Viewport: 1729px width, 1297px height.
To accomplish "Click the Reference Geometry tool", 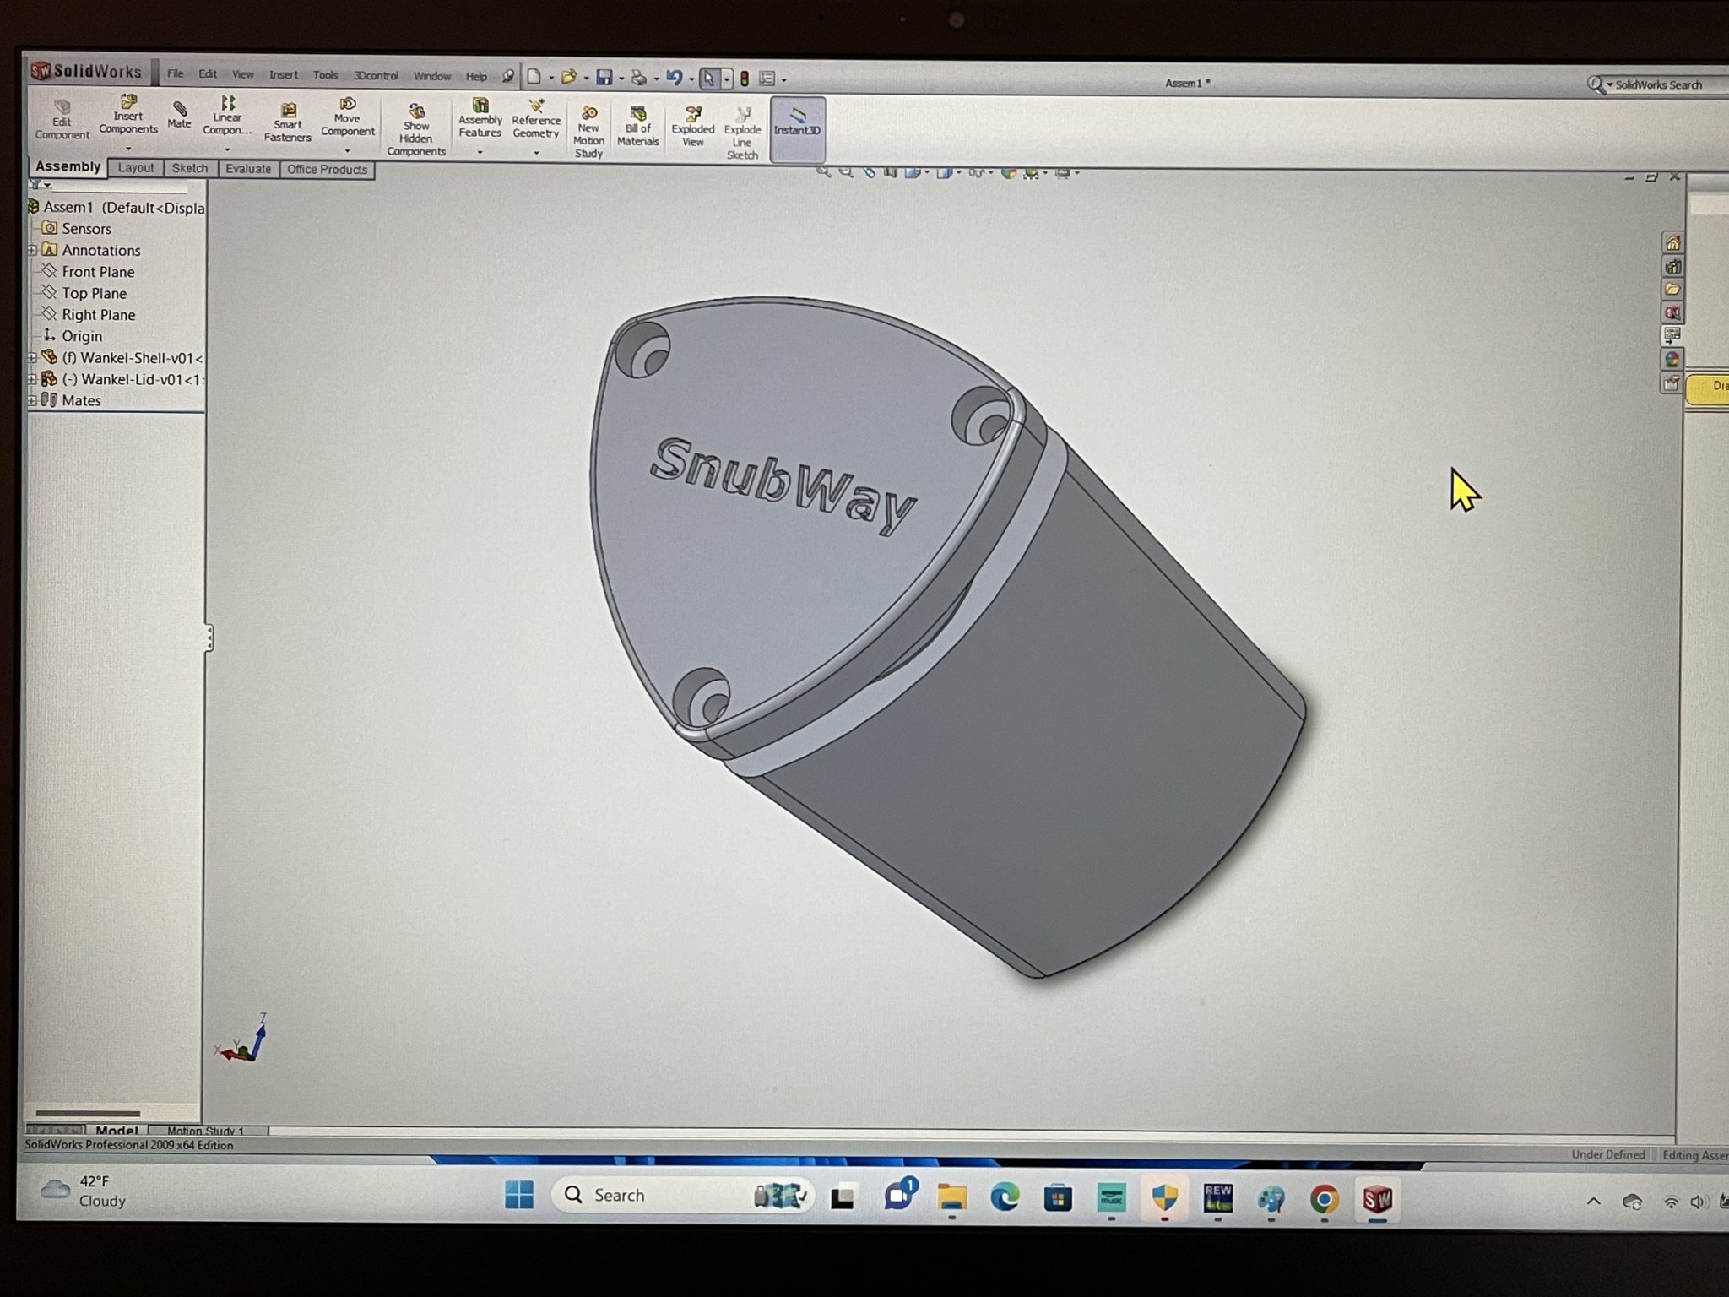I will (536, 118).
